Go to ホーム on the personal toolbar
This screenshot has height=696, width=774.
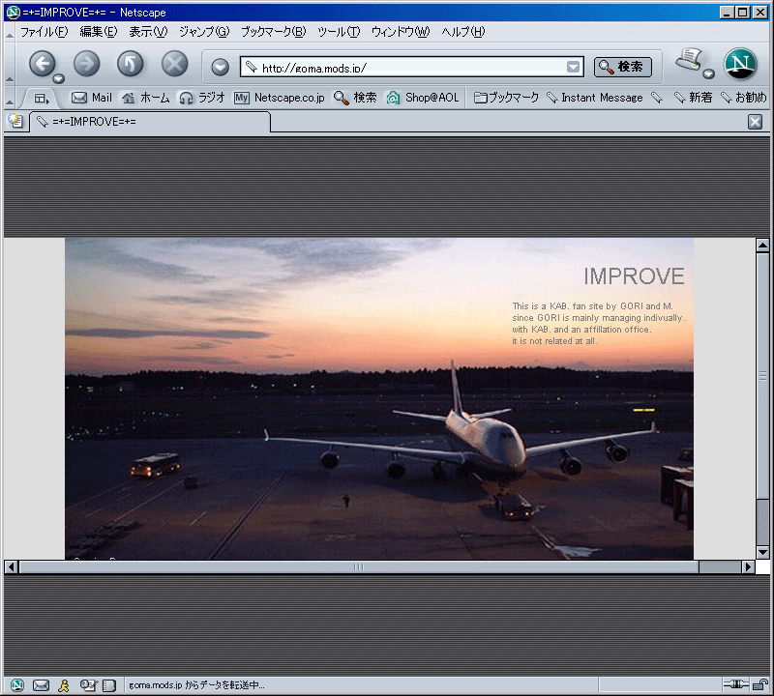point(146,98)
